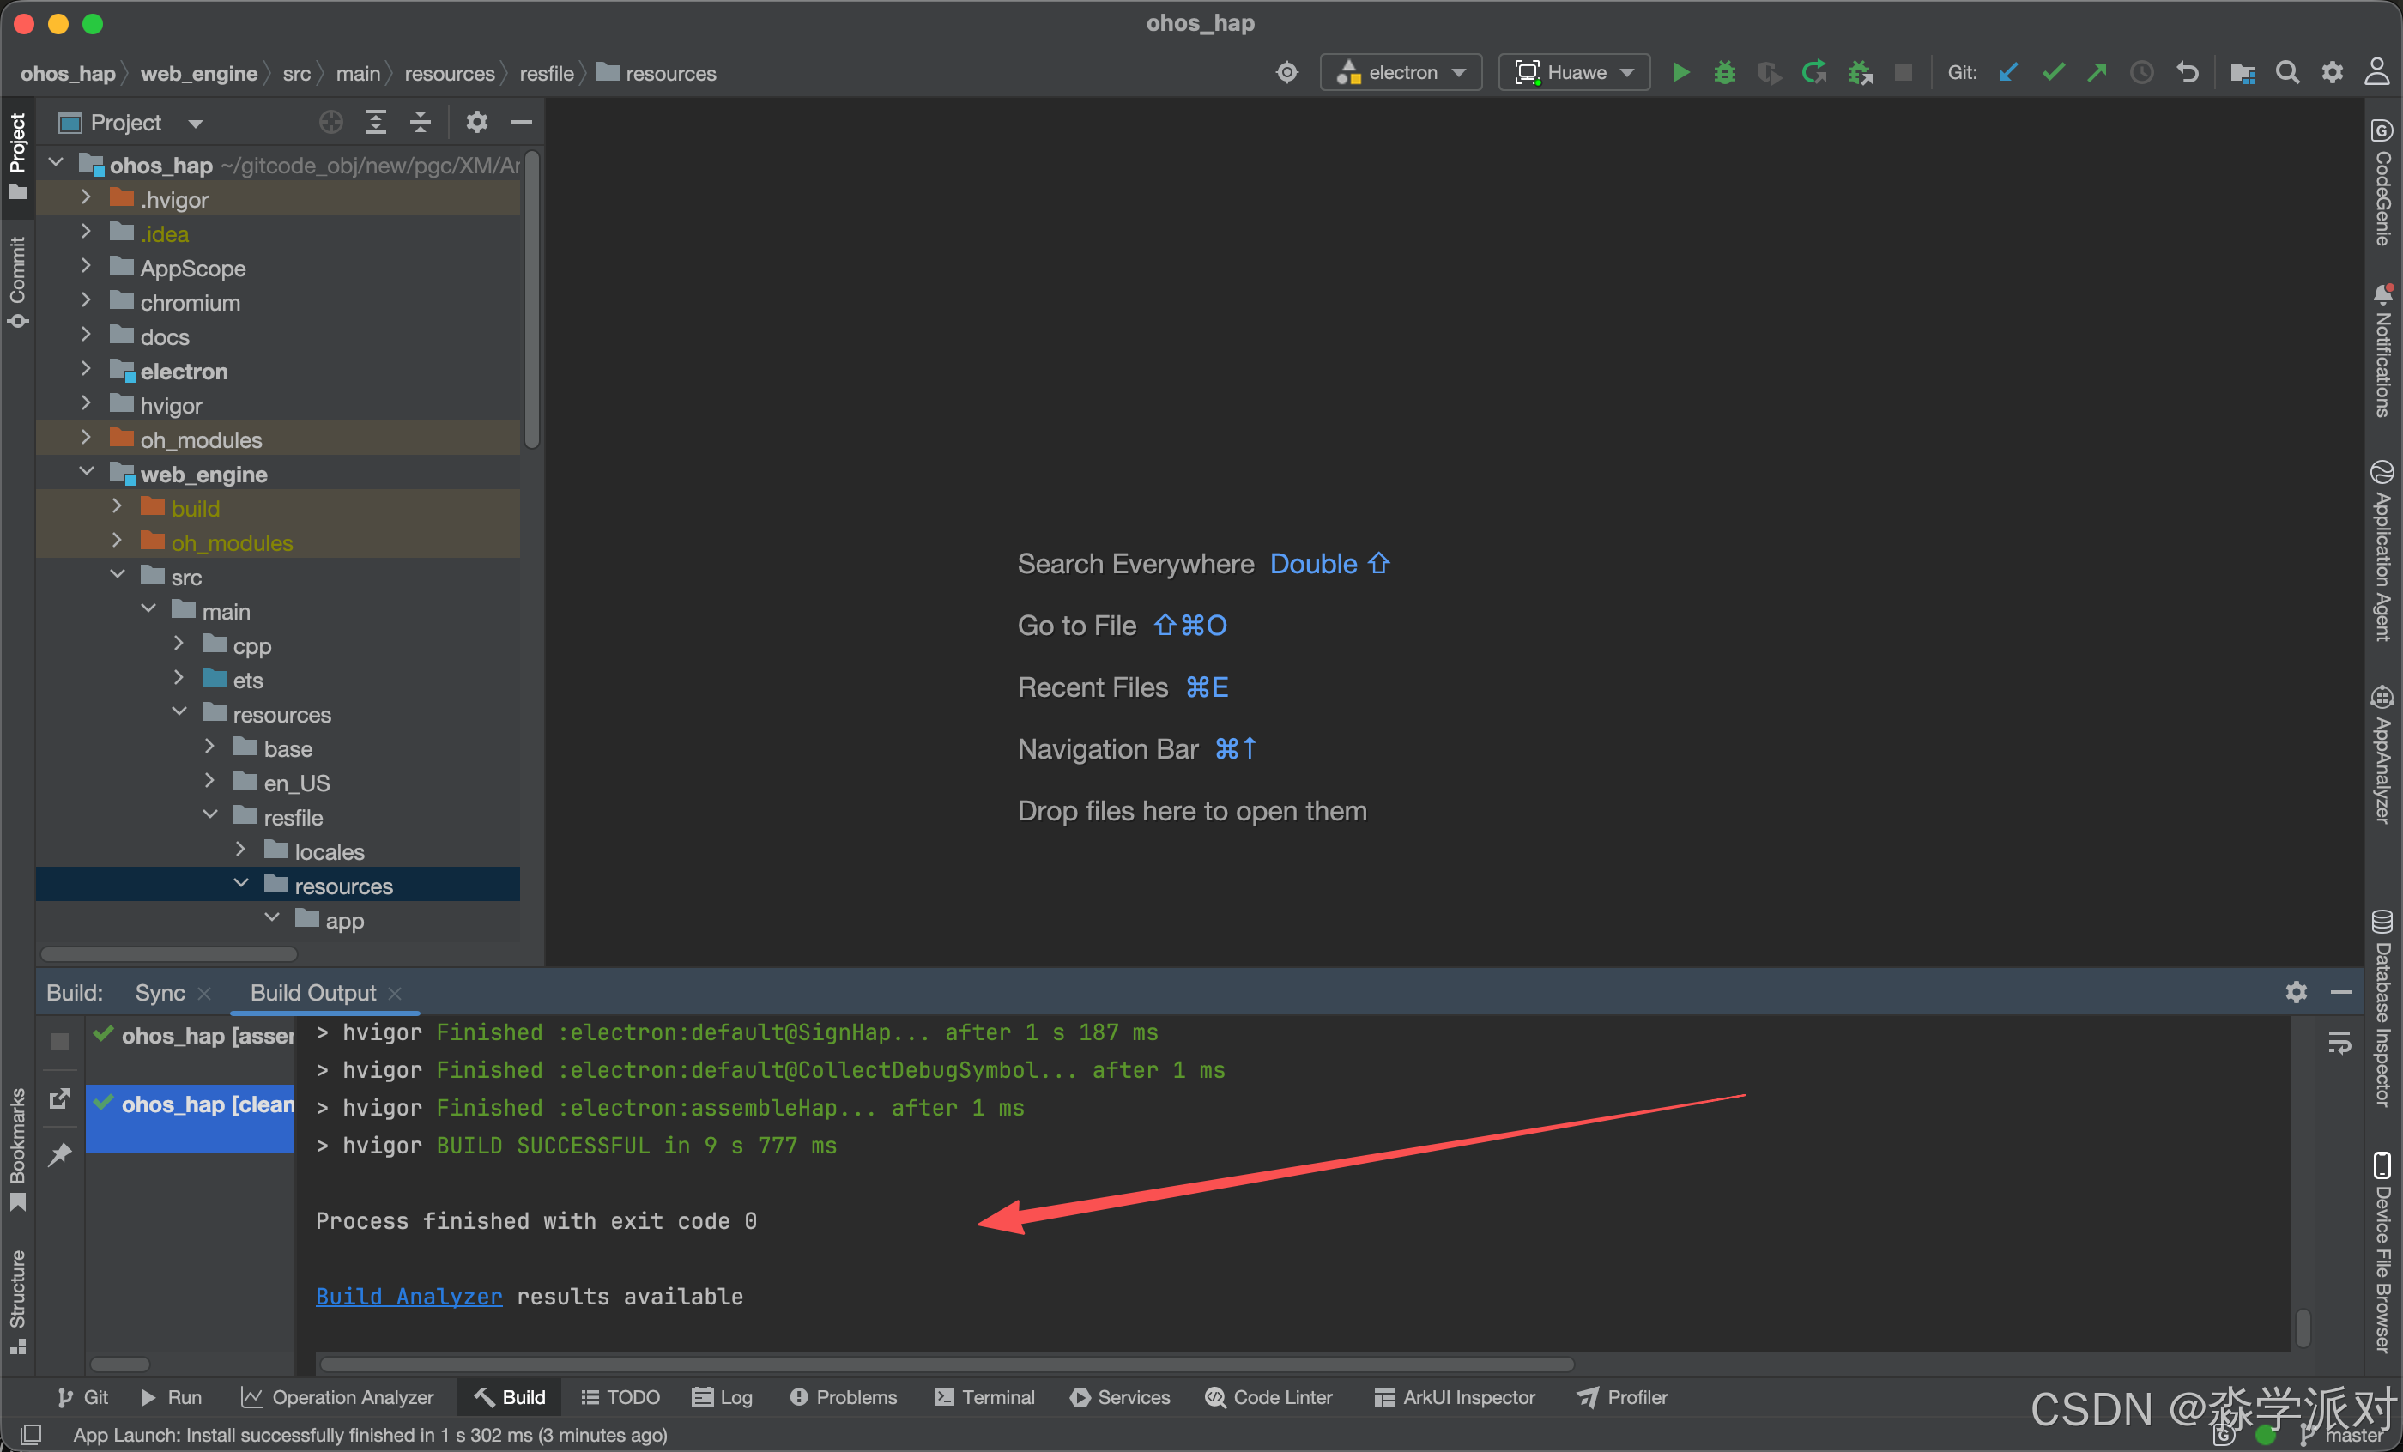This screenshot has height=1452, width=2403.
Task: Open the Operation Analyzer tab
Action: pos(337,1397)
